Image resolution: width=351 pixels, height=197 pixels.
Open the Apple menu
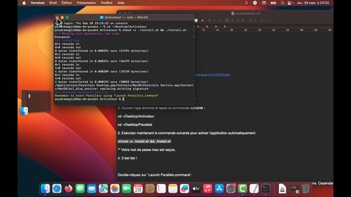[x=24, y=3]
